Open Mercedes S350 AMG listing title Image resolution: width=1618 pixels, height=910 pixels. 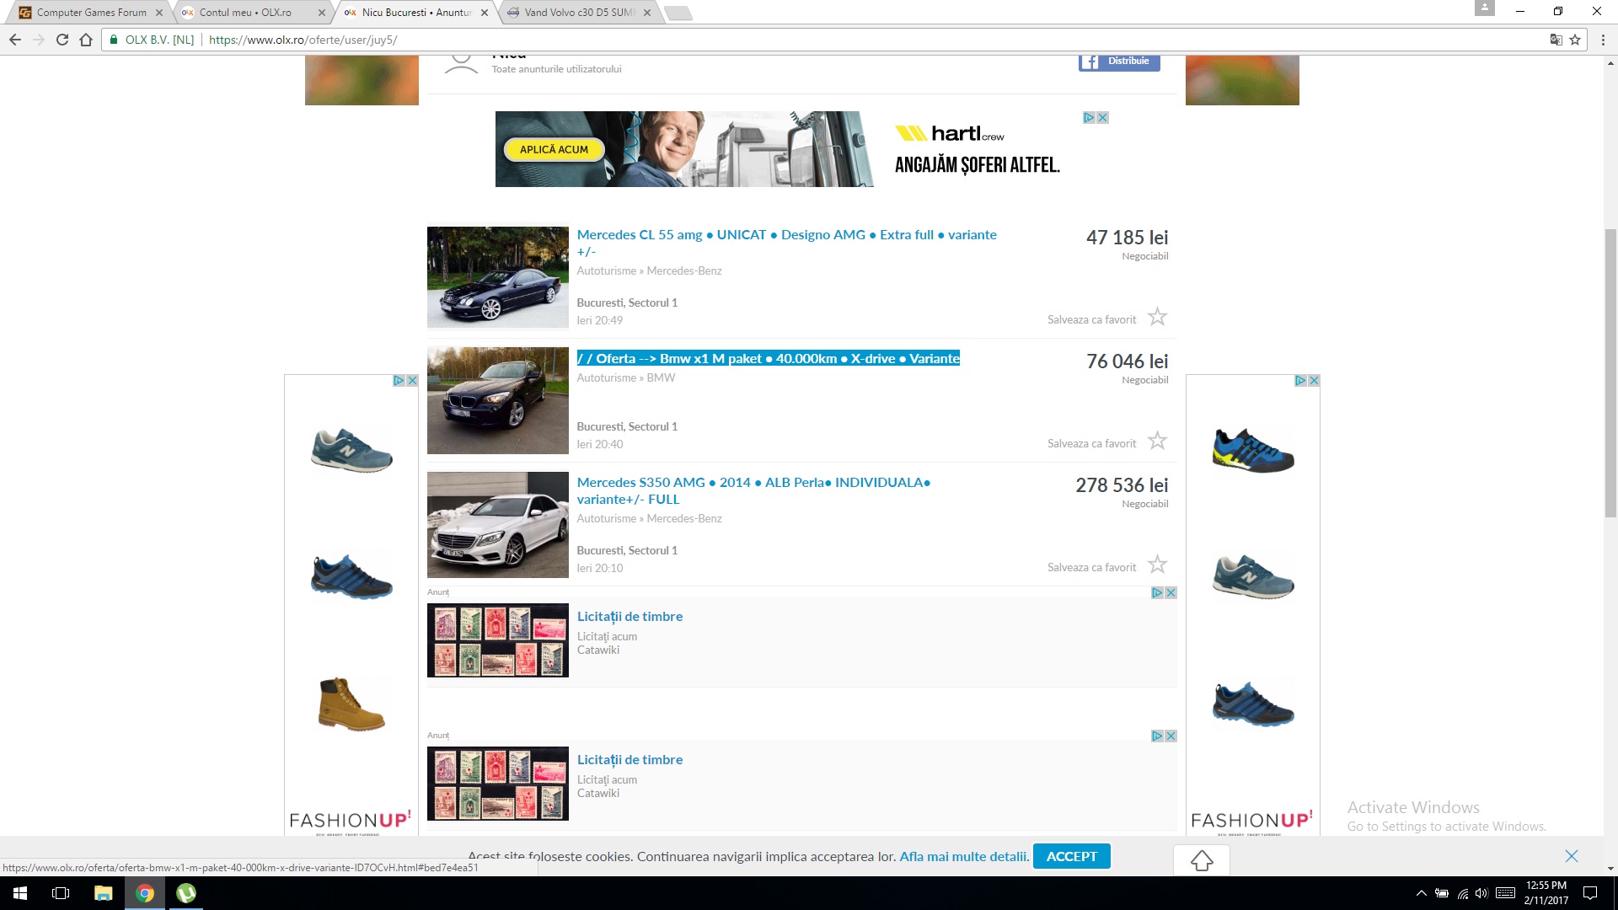pos(753,490)
